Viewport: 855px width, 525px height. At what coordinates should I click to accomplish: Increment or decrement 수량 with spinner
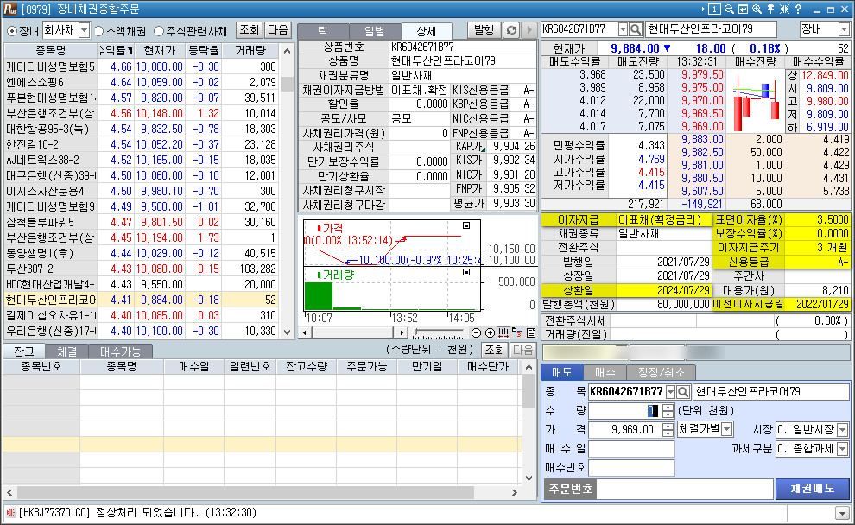tap(668, 410)
